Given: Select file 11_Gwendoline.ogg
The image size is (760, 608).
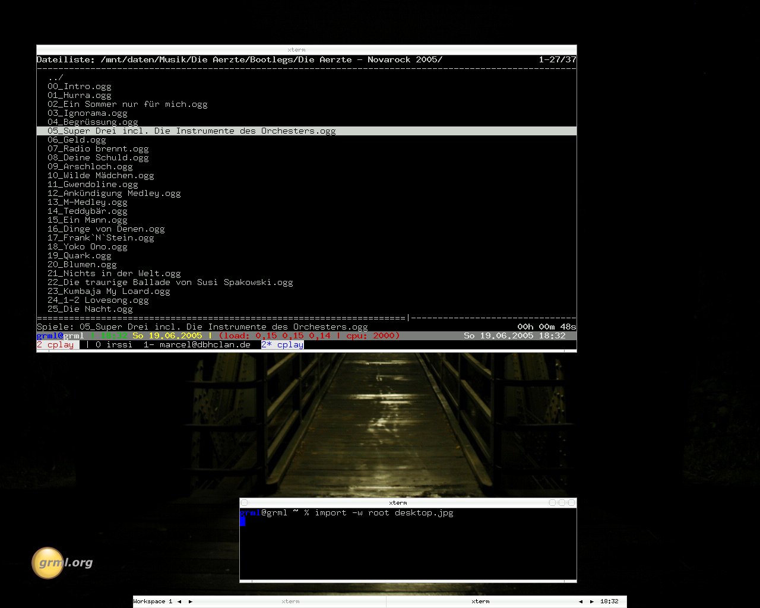Looking at the screenshot, I should tap(93, 184).
